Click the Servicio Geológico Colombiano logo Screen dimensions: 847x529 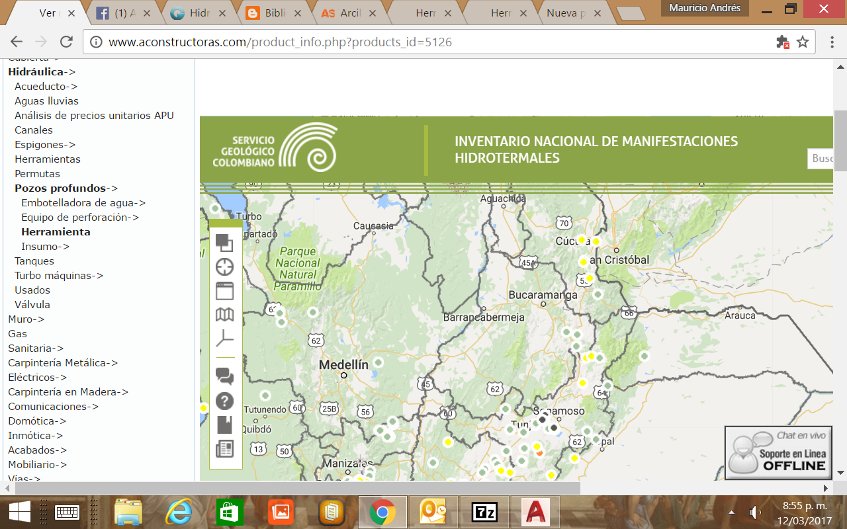coord(275,147)
